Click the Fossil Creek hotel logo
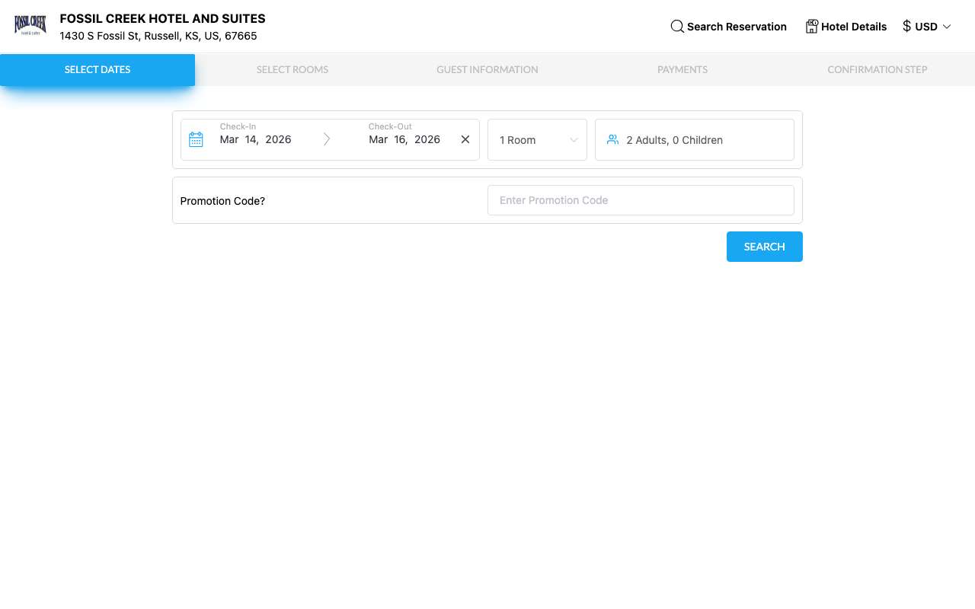Viewport: 975px width, 609px height. click(30, 26)
